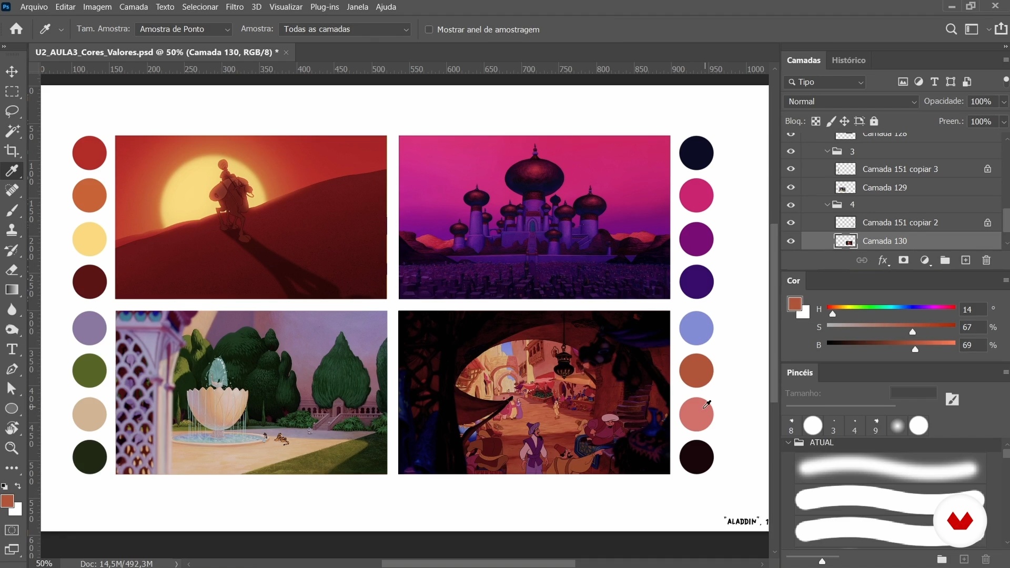Image resolution: width=1010 pixels, height=568 pixels.
Task: Hide Camada 151 copiar 2 layer
Action: point(791,223)
